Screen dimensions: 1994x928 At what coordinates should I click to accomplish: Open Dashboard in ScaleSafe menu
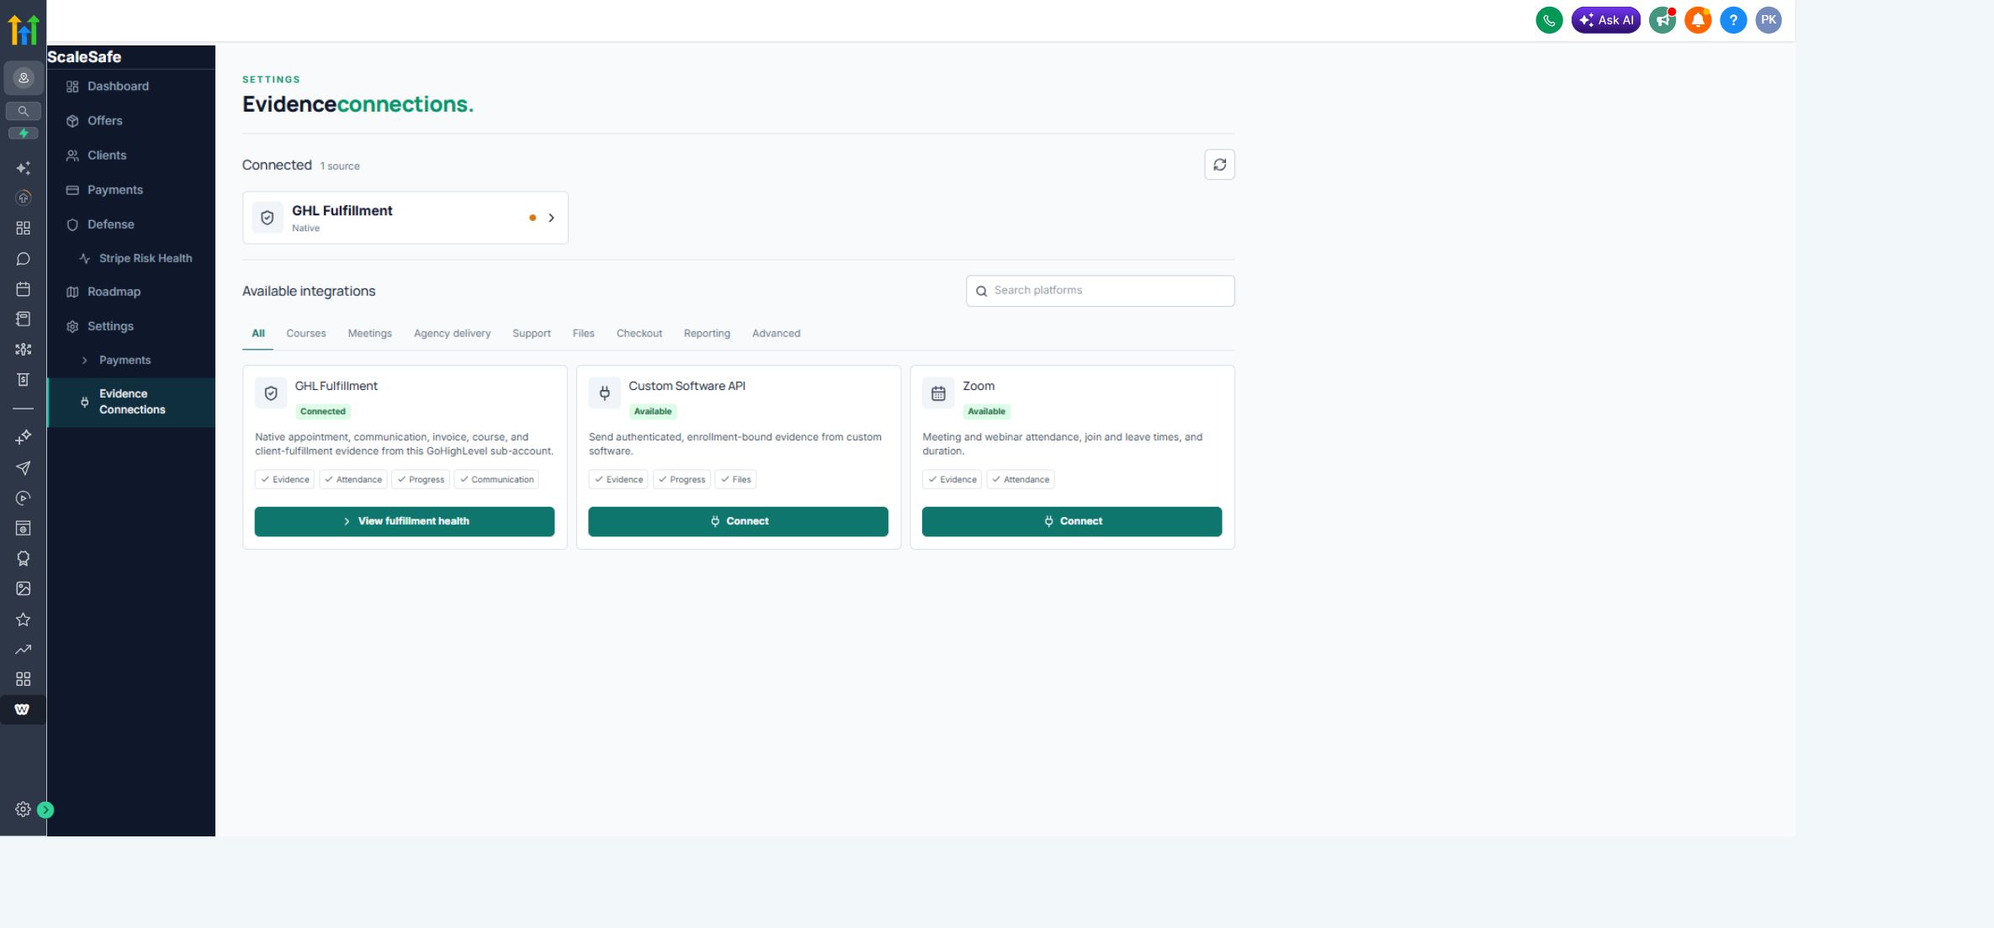coord(131,87)
